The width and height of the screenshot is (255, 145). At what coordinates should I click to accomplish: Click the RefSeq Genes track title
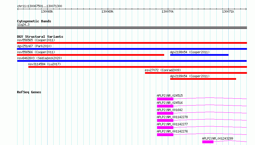coord(29,92)
